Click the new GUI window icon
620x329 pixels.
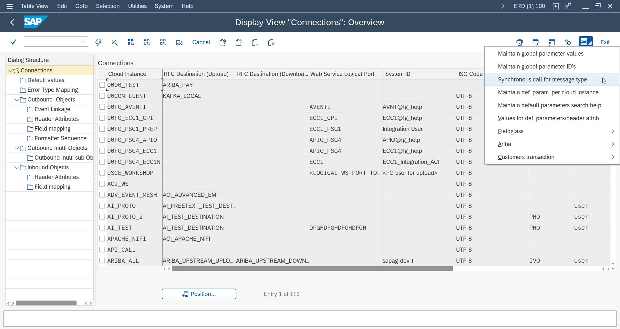[x=536, y=42]
